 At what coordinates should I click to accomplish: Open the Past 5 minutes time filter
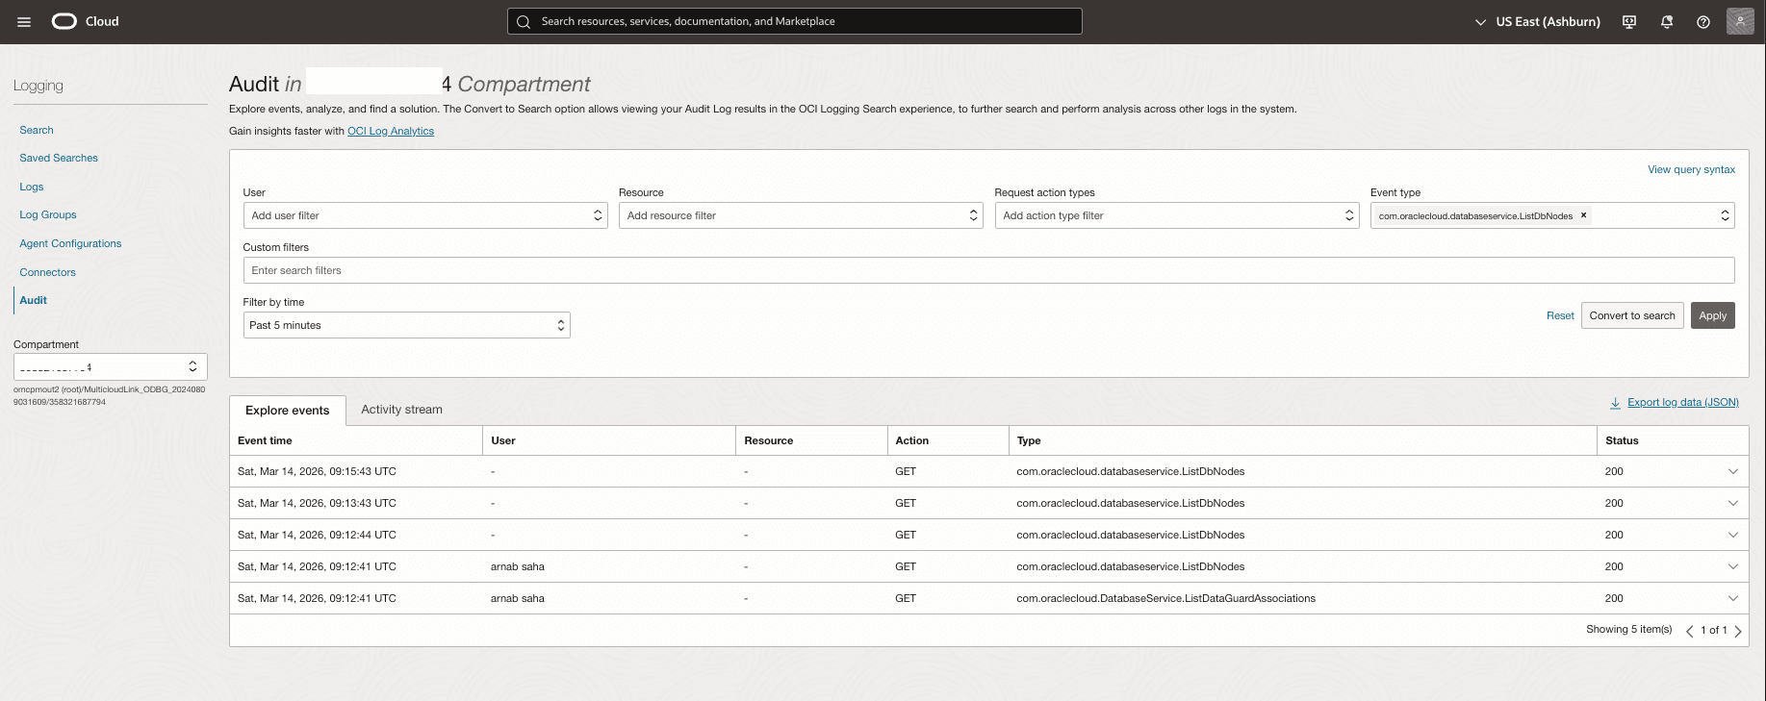click(407, 325)
